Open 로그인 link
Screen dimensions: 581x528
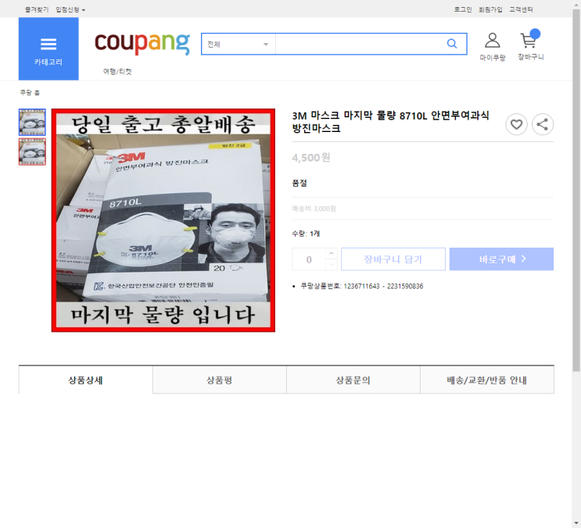coord(463,9)
